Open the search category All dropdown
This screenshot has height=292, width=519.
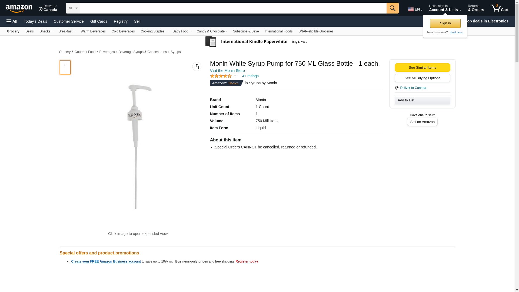coord(73,8)
